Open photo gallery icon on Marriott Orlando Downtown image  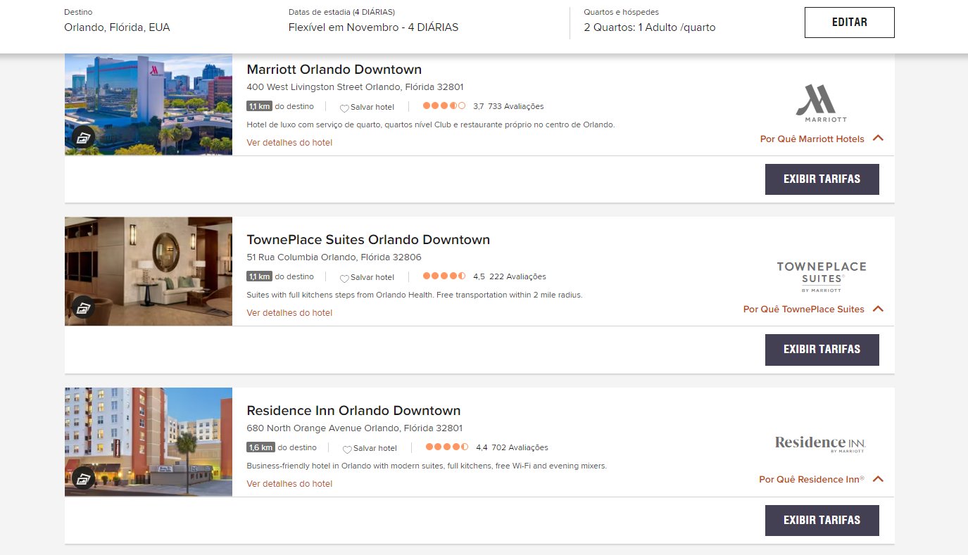pyautogui.click(x=83, y=137)
